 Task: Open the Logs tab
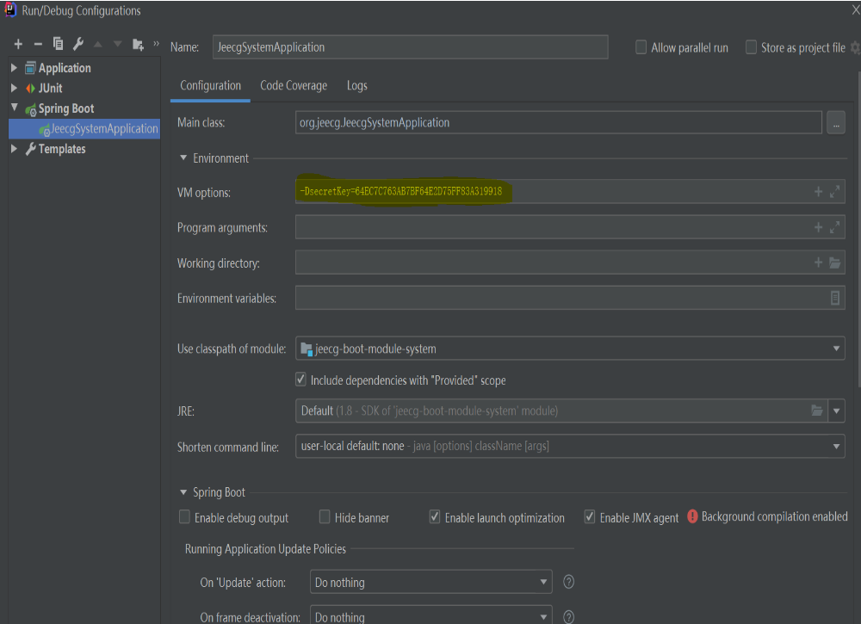point(357,85)
